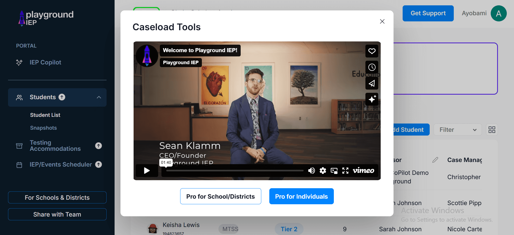This screenshot has height=235, width=514.
Task: Click the IEP Copilot sparkle icon
Action: pos(19,62)
